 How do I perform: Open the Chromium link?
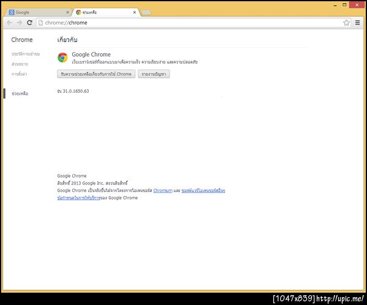pyautogui.click(x=163, y=191)
